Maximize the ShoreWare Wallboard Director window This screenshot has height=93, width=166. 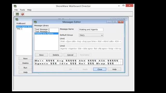(123, 6)
